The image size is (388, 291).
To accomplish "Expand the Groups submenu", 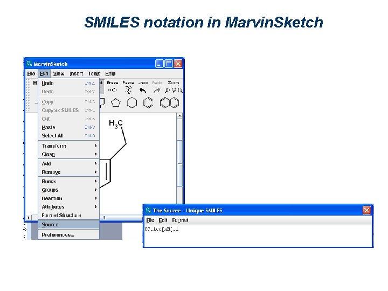I will tap(68, 190).
